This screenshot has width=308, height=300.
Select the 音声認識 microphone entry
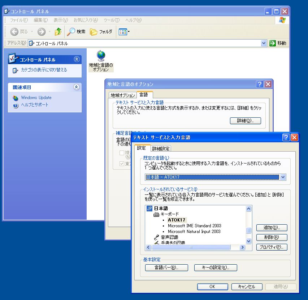[x=166, y=237]
